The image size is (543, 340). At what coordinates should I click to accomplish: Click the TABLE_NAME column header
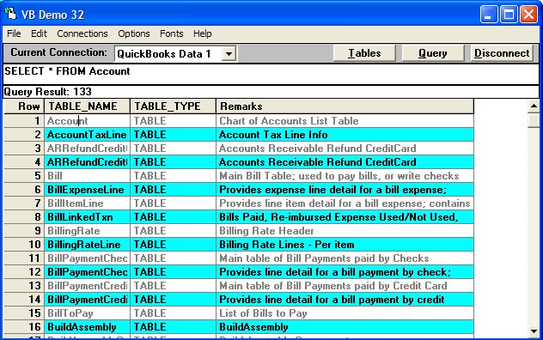[x=87, y=106]
